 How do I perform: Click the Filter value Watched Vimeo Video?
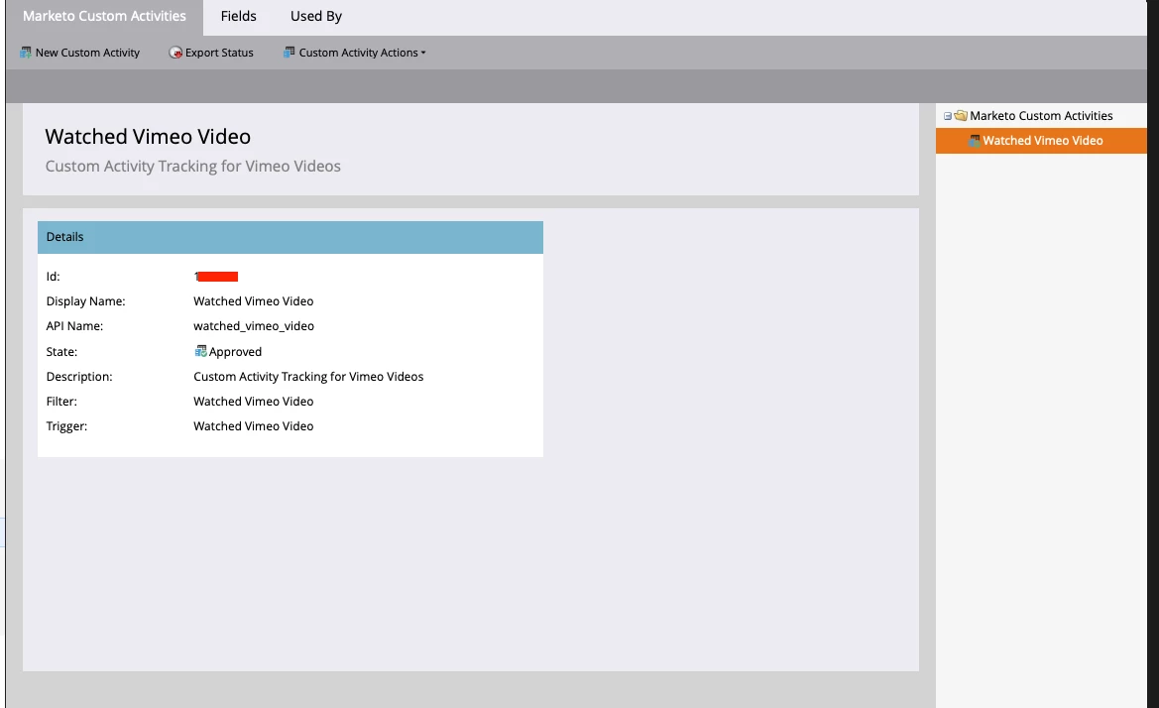(254, 402)
